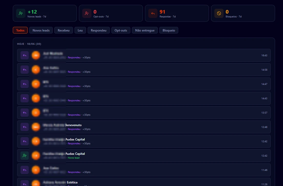
Task: Click the Respostas reply arrow card icon
Action: pos(153,13)
